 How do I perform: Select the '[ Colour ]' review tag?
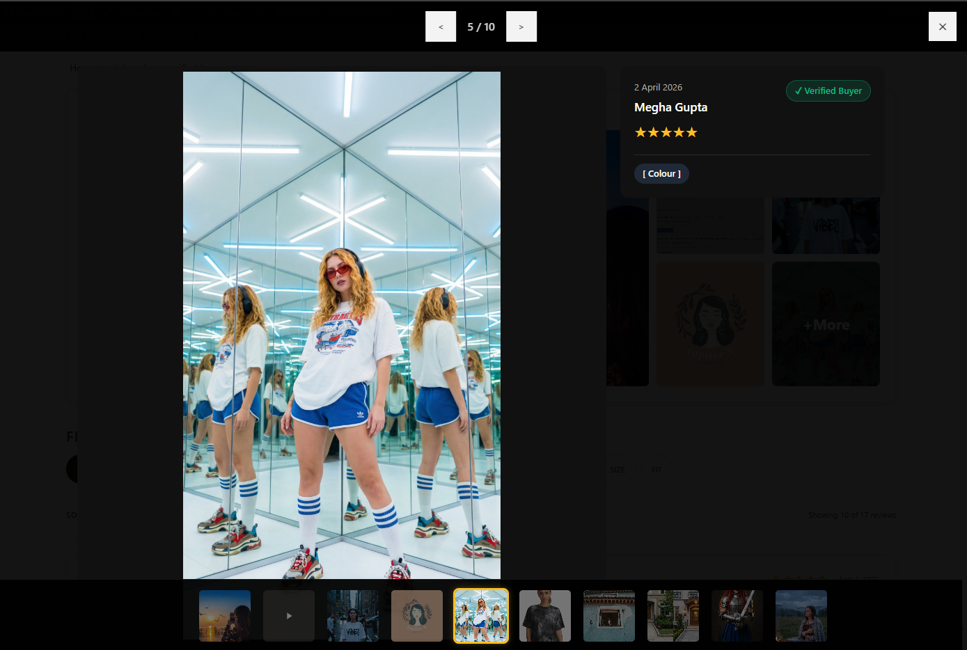tap(661, 173)
